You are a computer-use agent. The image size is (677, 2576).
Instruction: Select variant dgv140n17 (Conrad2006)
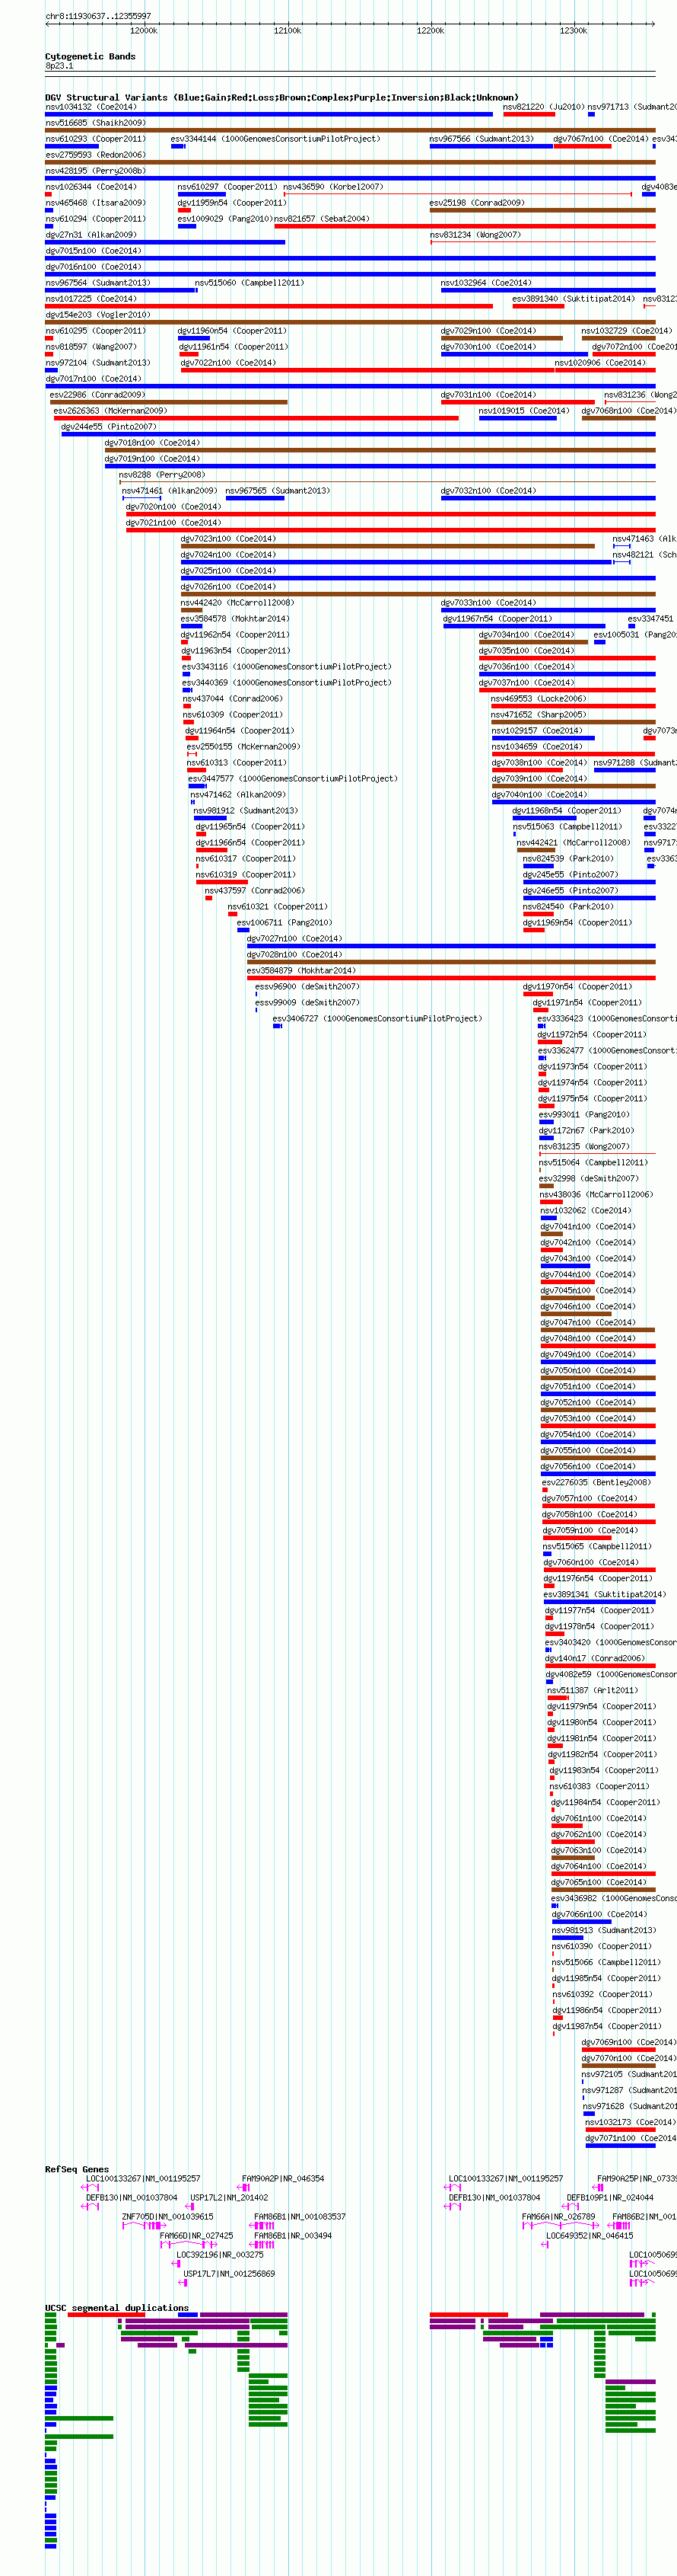[595, 1659]
